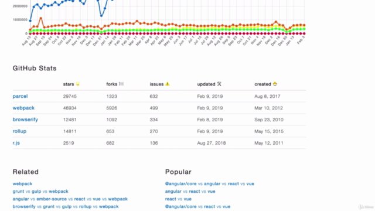Select rollup's star count 14811
The image size is (375, 211).
click(70, 131)
